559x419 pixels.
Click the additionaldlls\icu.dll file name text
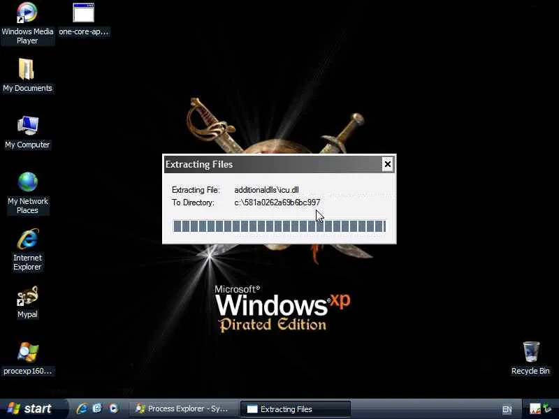[x=266, y=190]
